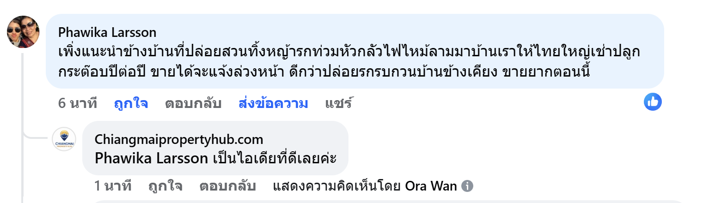Open the Chiangmaipropertyhub.com page name link
703x203 pixels.
[x=179, y=139]
